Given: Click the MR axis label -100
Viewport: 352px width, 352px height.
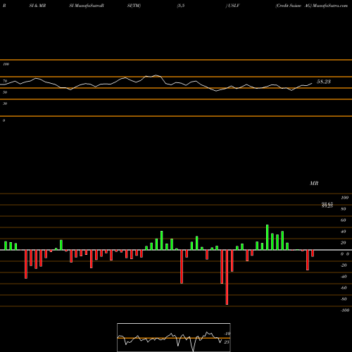Looking at the screenshot, I should [345, 310].
